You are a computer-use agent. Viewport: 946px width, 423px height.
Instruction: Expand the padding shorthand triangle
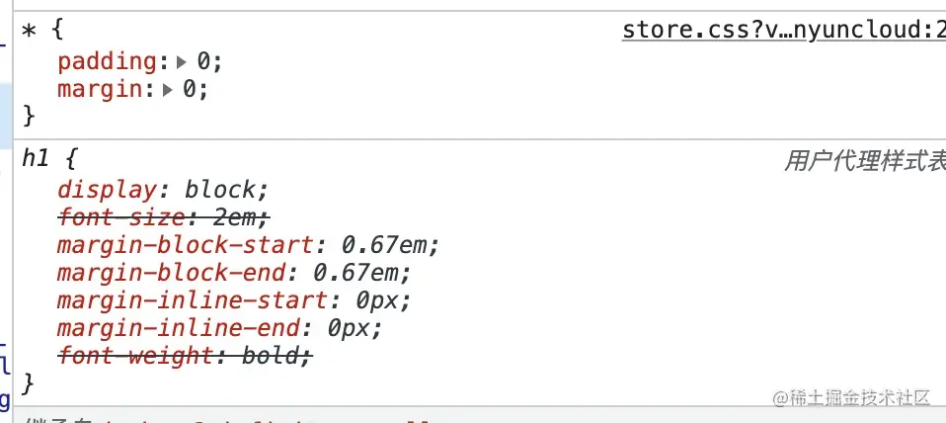182,62
